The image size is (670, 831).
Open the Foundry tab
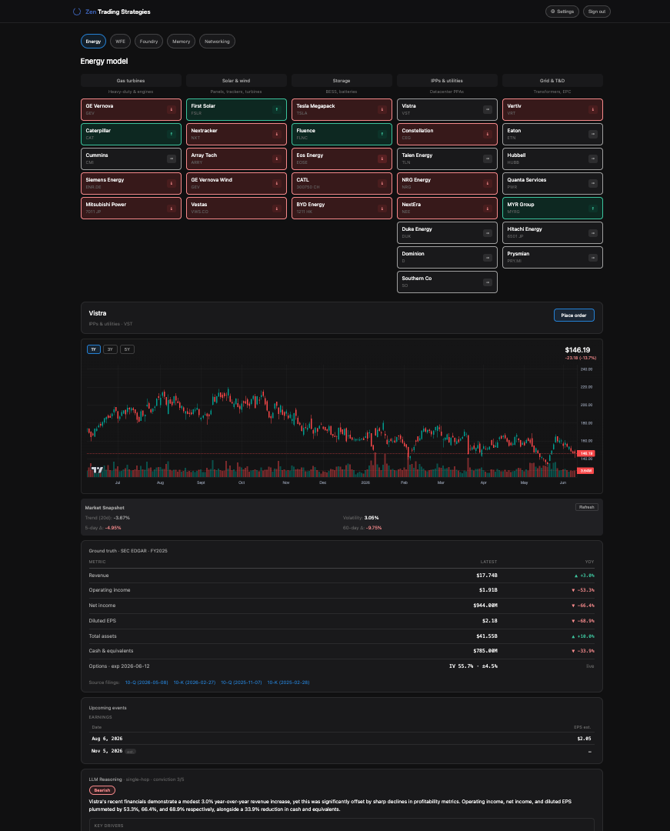[x=148, y=42]
